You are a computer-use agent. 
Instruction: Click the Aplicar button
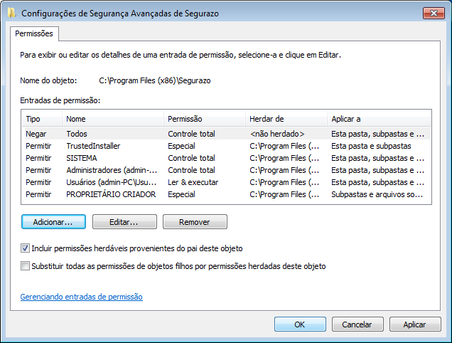coord(415,324)
